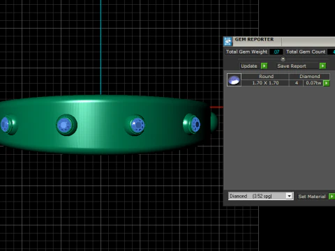
Task: Click the green arrow beside Save Report
Action: click(x=322, y=66)
